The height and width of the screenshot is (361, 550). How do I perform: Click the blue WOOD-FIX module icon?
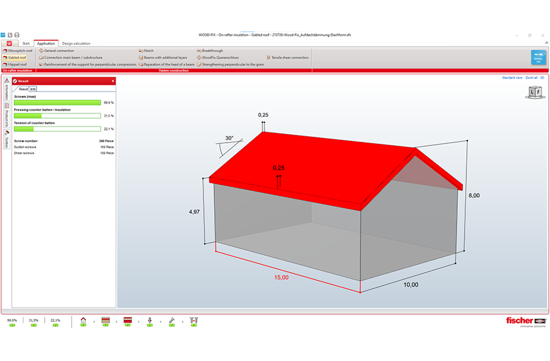pos(538,57)
